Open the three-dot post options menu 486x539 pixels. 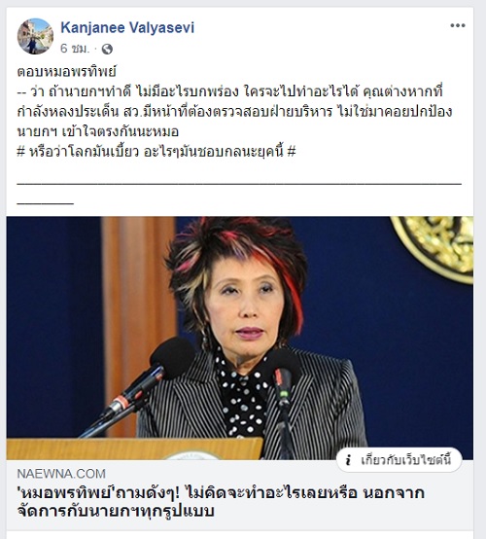(458, 25)
